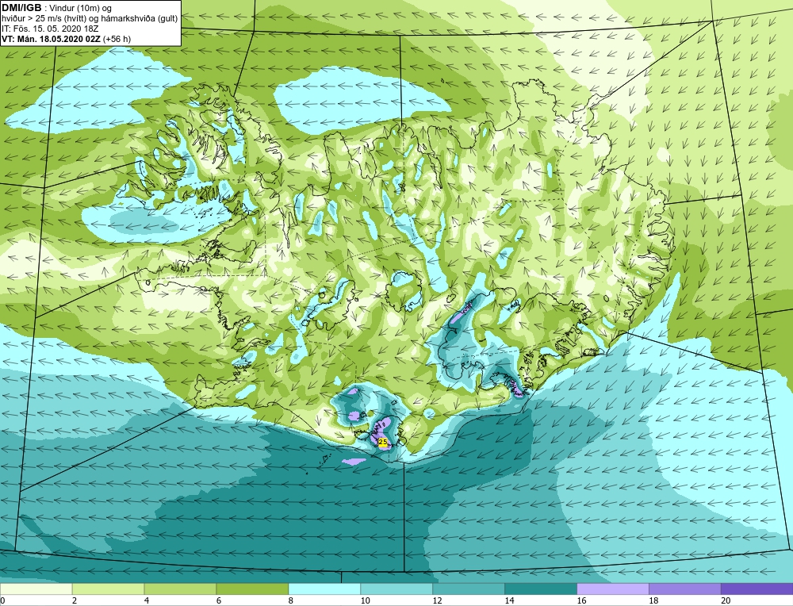
Task: Click legend scale label 10
Action: 365,600
